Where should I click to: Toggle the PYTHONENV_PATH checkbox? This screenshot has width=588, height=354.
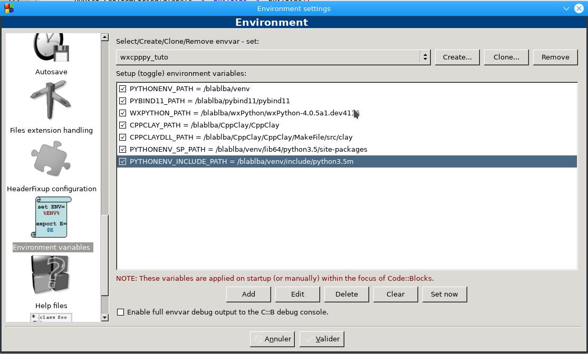123,89
